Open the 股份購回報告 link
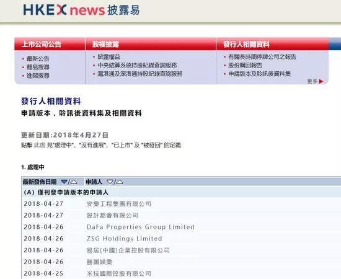This screenshot has height=279, width=341. 245,65
